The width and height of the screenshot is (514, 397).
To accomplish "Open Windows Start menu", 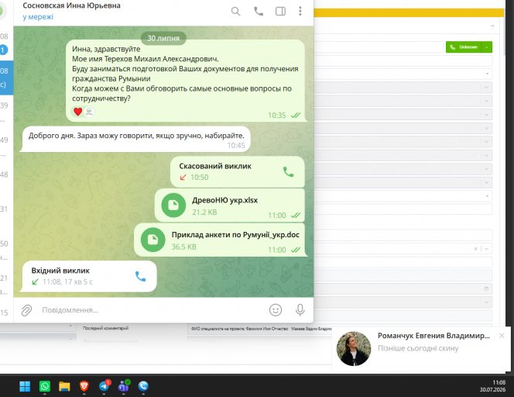I will click(x=25, y=386).
